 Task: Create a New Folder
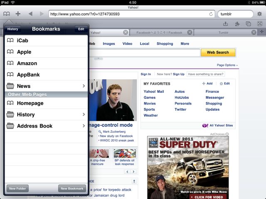[17, 188]
